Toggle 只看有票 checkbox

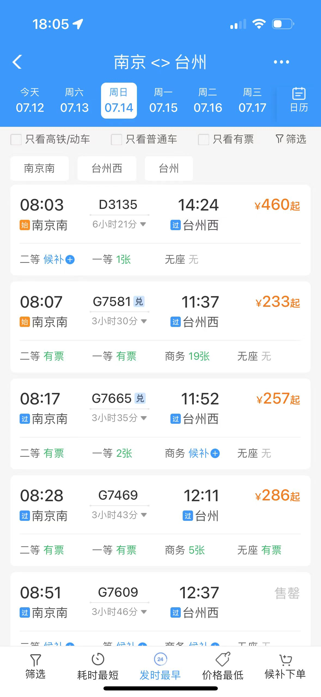pos(203,139)
